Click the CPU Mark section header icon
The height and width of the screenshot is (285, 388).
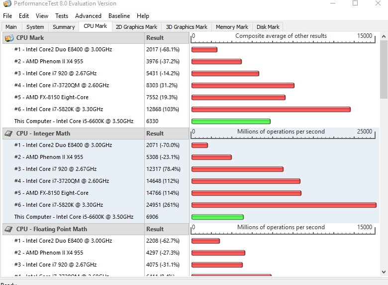(x=9, y=38)
